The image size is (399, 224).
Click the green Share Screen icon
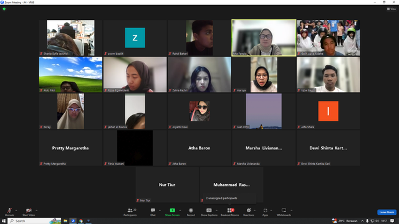click(172, 210)
